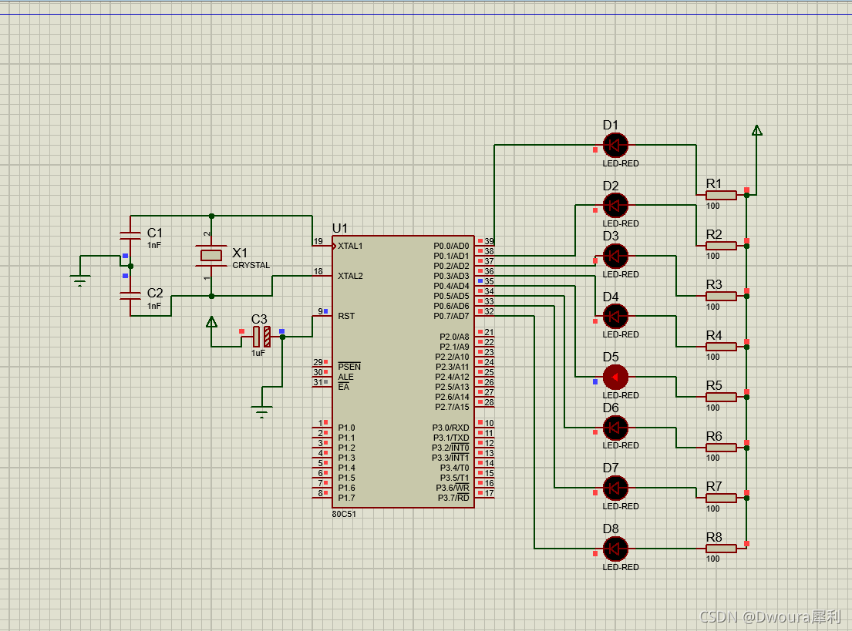The height and width of the screenshot is (631, 852).
Task: Select the D4 LED symbol
Action: (615, 316)
